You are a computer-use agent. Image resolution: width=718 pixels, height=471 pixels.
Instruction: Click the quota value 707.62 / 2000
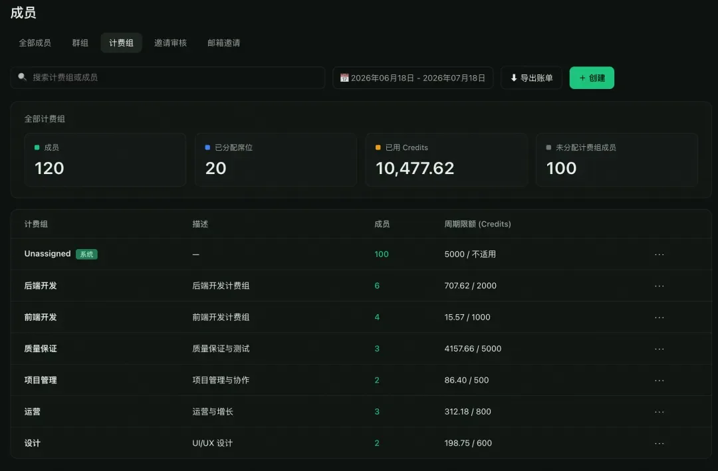point(470,286)
